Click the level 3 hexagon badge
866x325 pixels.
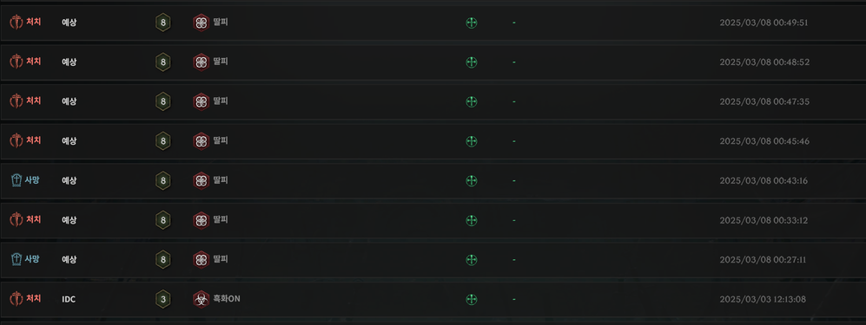[162, 299]
